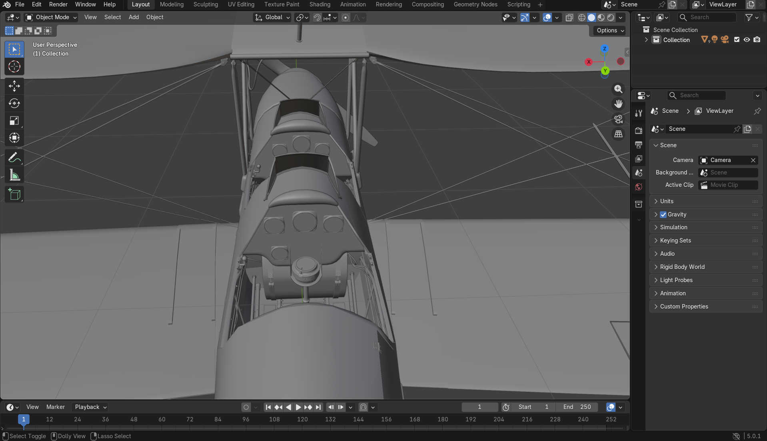Open the Render properties tab icon

coord(639,130)
